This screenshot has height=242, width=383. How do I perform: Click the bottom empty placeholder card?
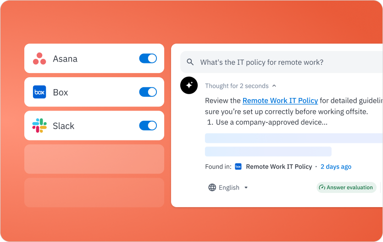(x=94, y=192)
